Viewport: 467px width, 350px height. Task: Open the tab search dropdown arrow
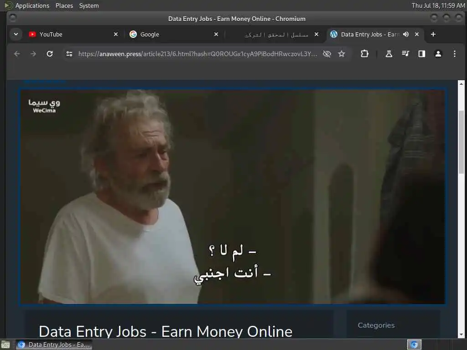tap(16, 34)
